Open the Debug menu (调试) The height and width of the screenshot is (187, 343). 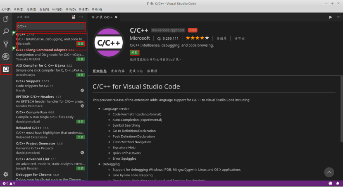coord(71,10)
